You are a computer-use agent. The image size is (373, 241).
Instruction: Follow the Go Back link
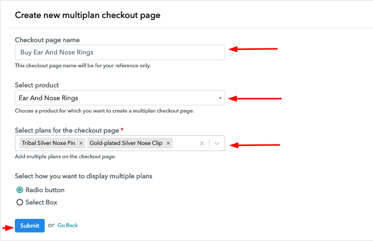click(68, 226)
